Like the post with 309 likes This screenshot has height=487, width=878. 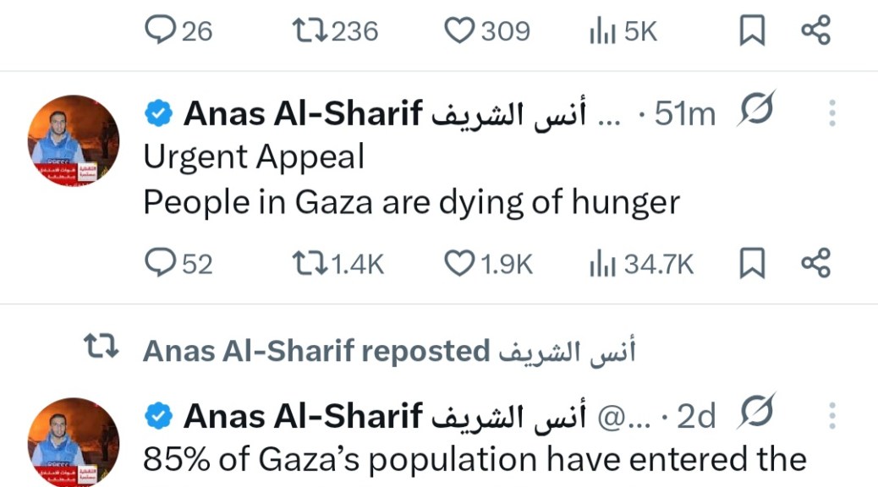[x=459, y=31]
